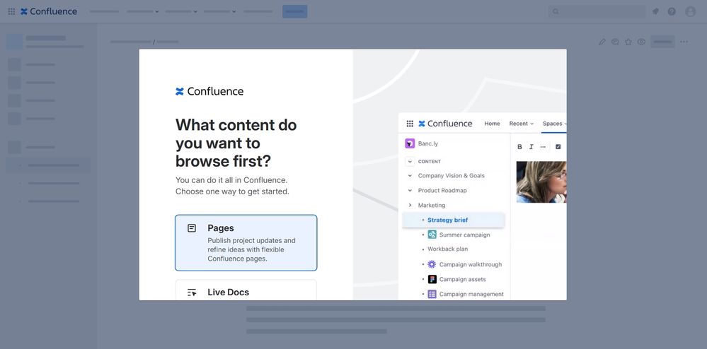This screenshot has height=349, width=707.
Task: Open the Recent dropdown in the preview
Action: click(x=522, y=124)
